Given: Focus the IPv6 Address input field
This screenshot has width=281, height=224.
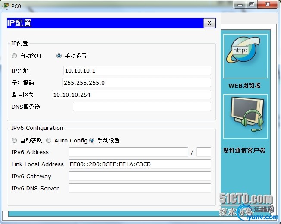Looking at the screenshot, I should pos(128,152).
